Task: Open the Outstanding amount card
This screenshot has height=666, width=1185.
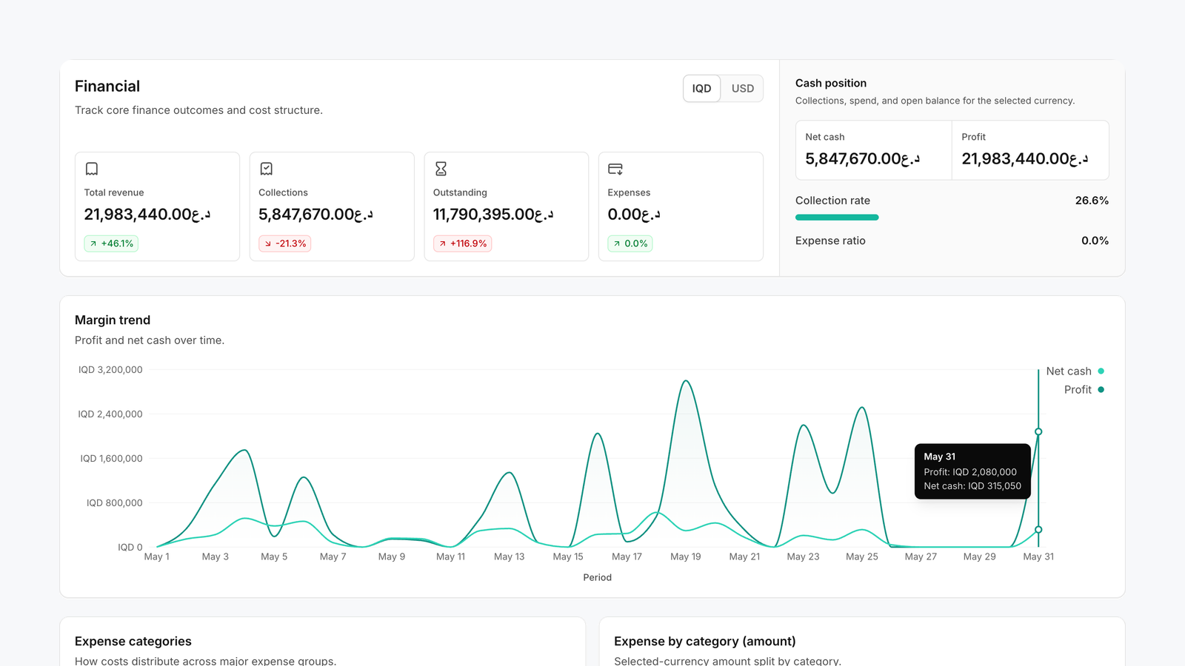Action: point(506,206)
